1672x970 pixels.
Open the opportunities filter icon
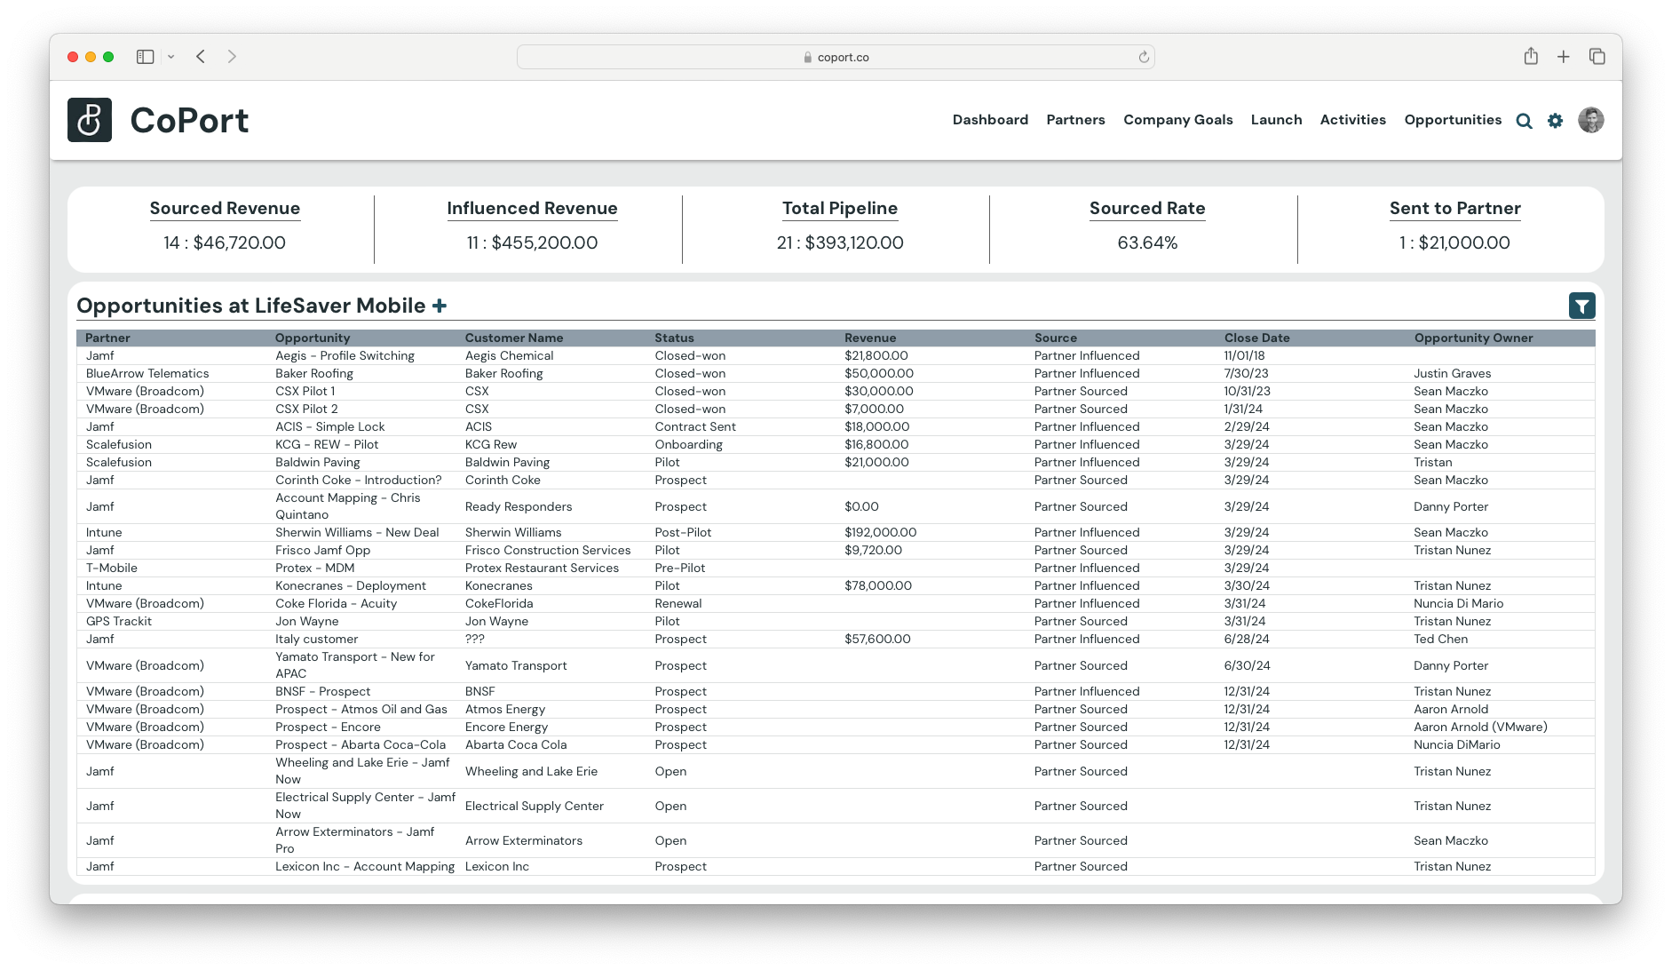point(1581,306)
